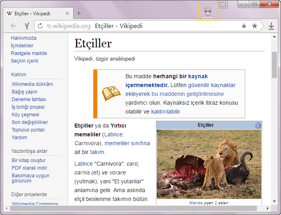Click the horizontal scrollbar left arrow

(6, 209)
